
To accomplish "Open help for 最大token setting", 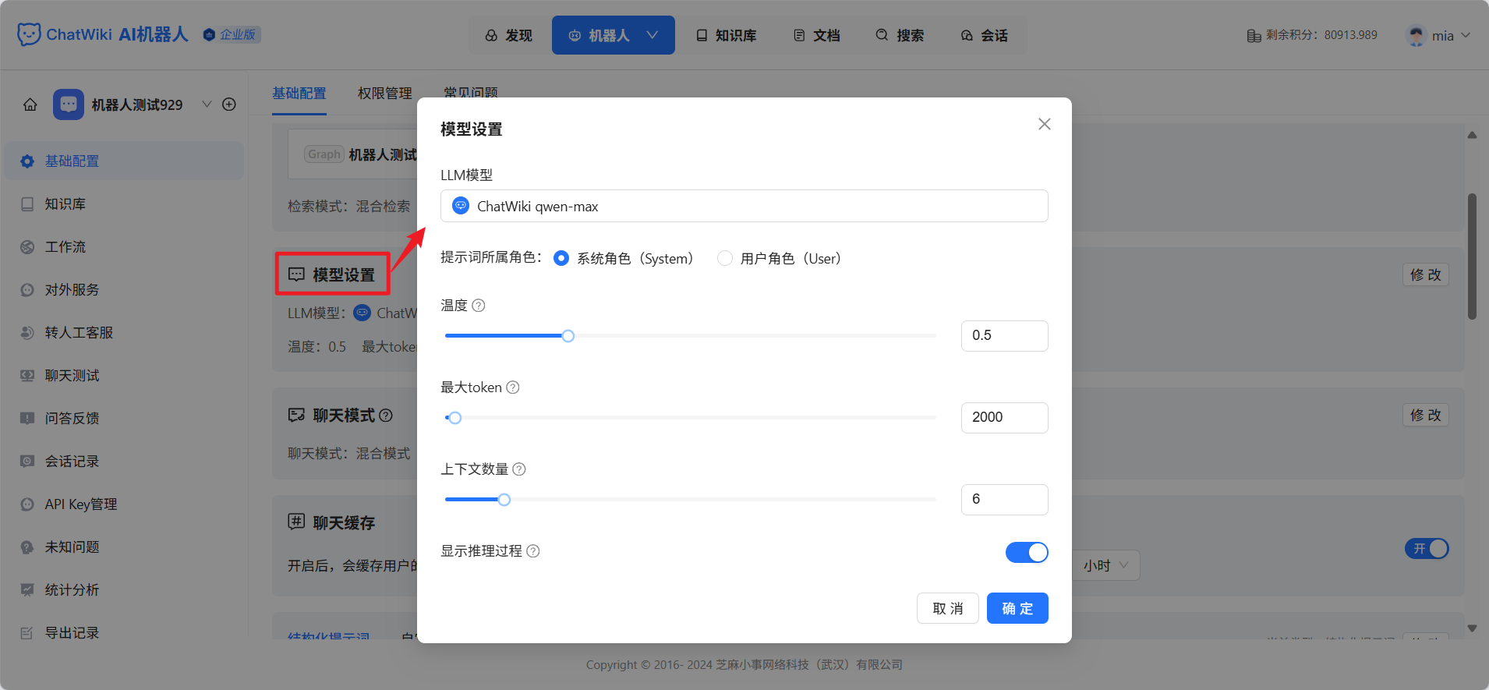I will pos(513,387).
